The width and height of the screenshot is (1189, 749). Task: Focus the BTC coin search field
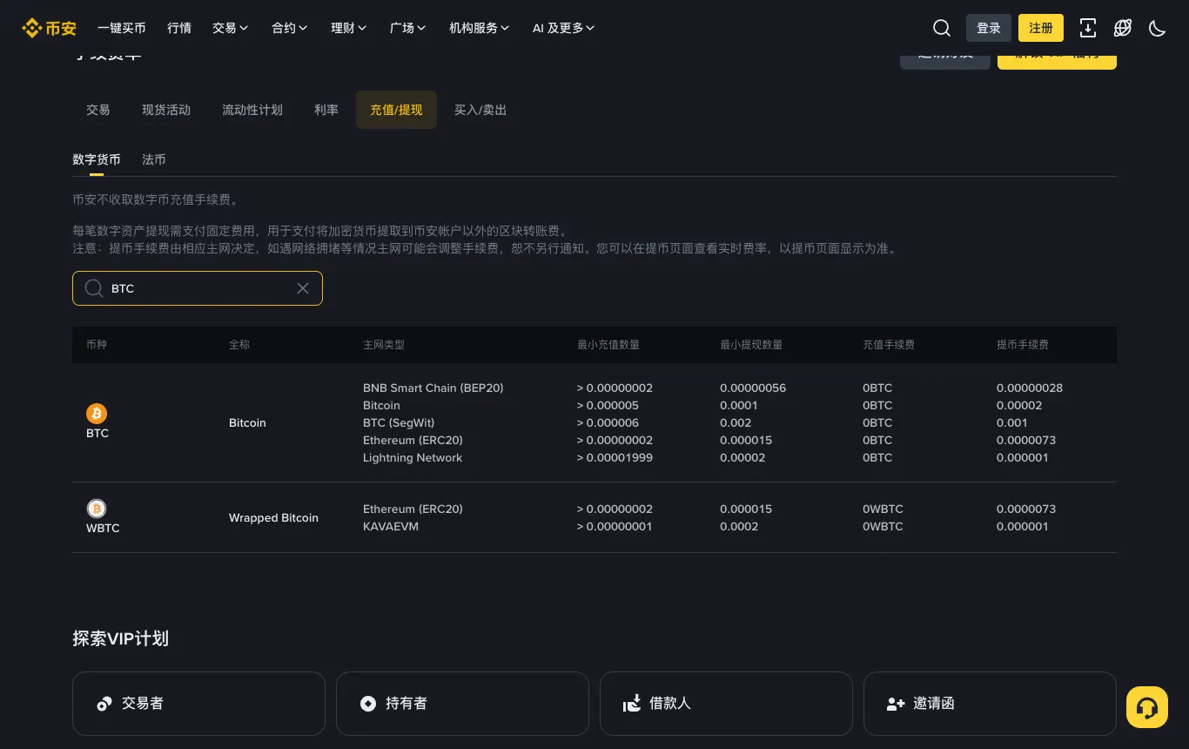[198, 288]
